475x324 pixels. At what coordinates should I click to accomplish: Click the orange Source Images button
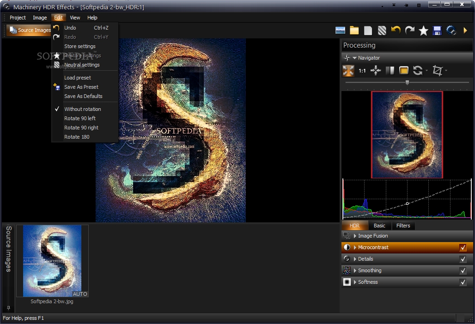(30, 30)
